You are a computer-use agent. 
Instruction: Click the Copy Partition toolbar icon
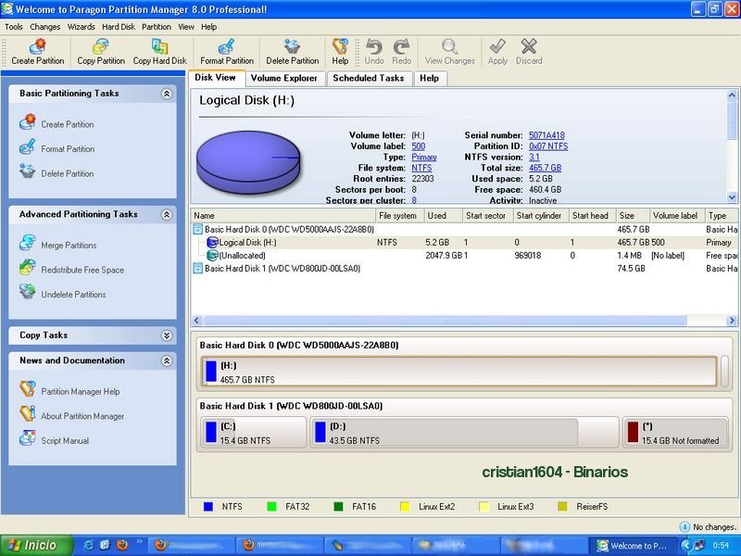pos(101,52)
